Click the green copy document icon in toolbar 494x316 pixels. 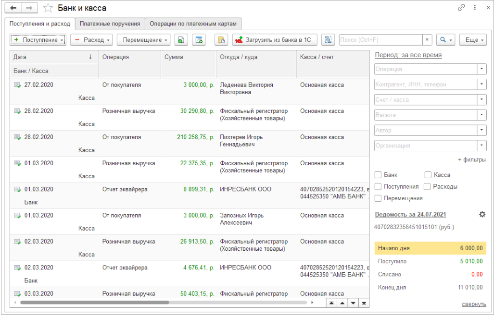(x=181, y=40)
